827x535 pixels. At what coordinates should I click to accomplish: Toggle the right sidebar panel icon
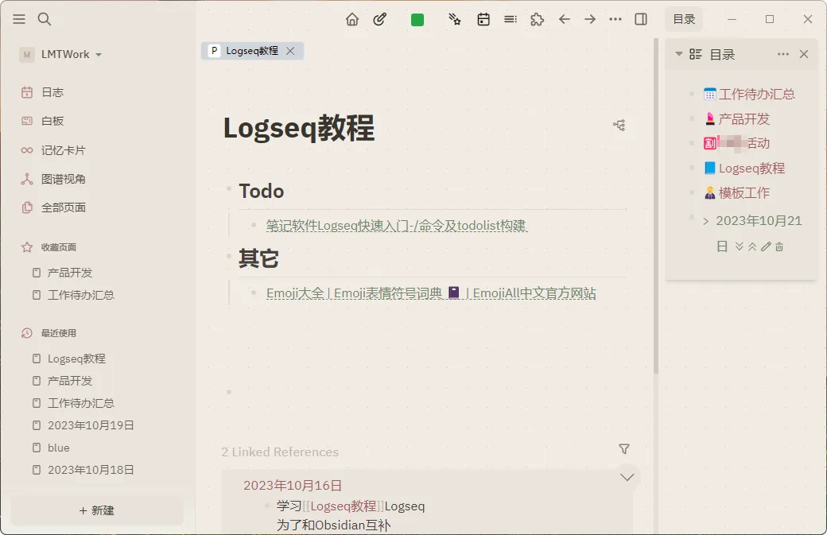point(641,20)
